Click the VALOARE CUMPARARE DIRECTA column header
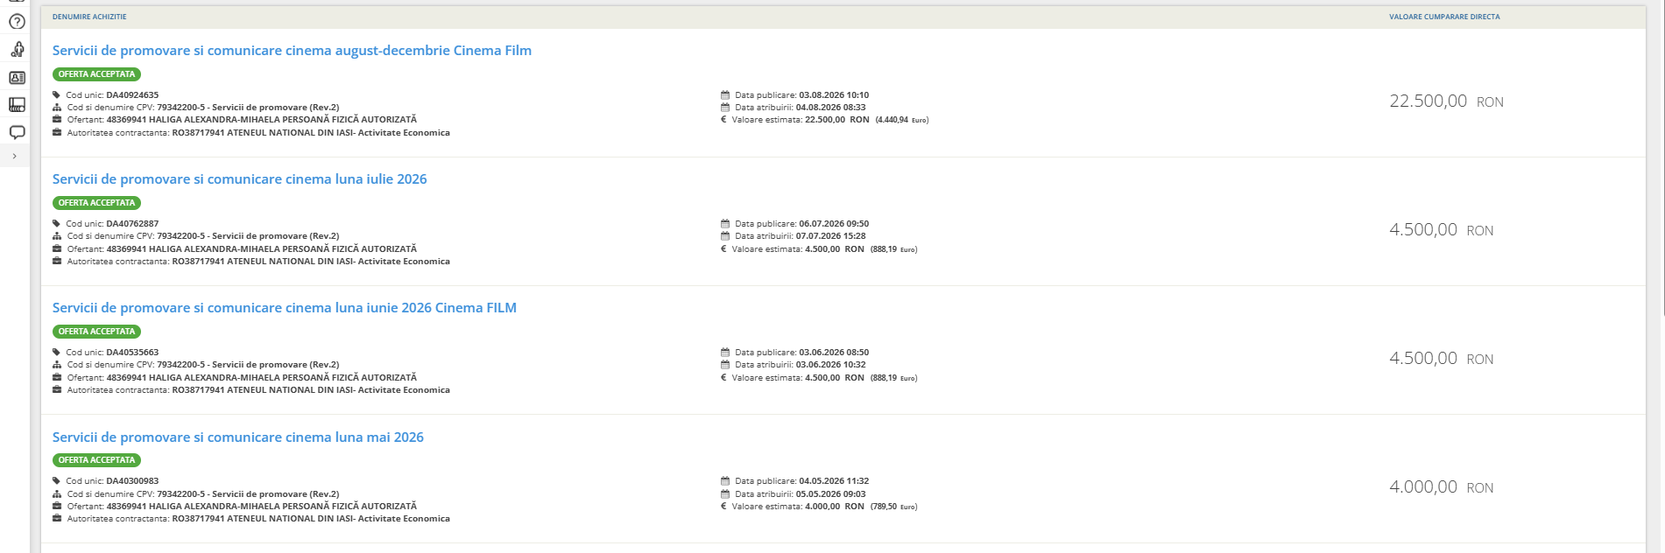 [1444, 17]
